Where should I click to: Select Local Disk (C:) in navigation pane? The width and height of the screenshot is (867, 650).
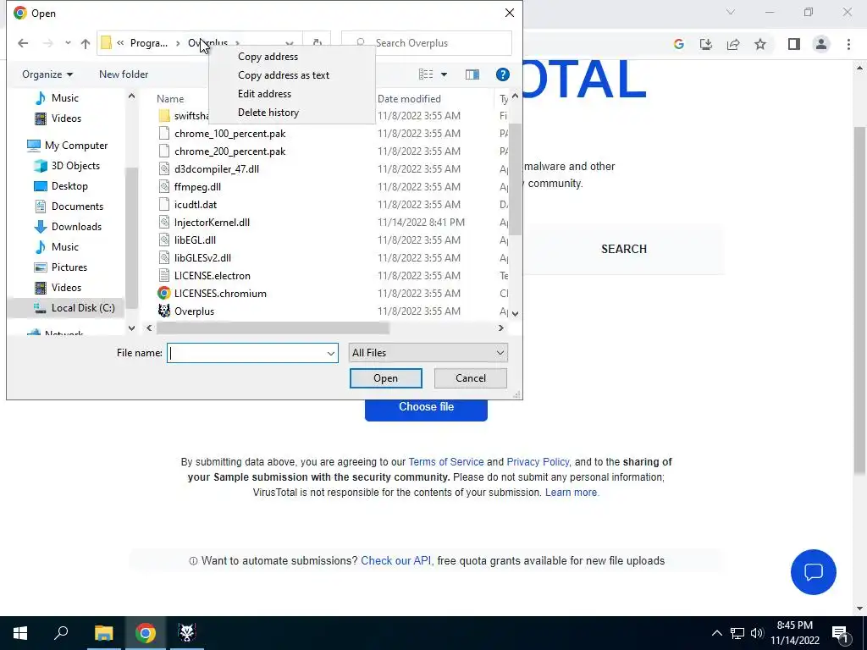(83, 308)
